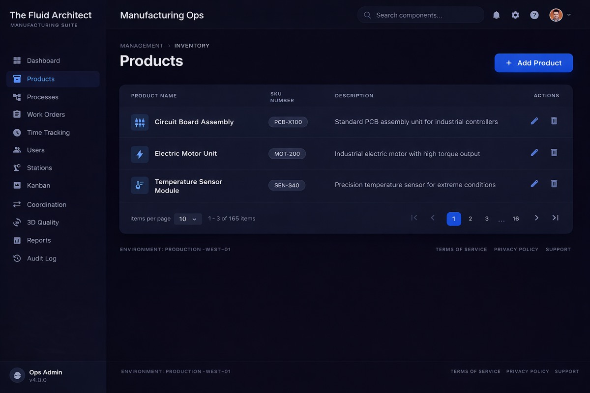
Task: Click the help question mark icon
Action: click(534, 15)
